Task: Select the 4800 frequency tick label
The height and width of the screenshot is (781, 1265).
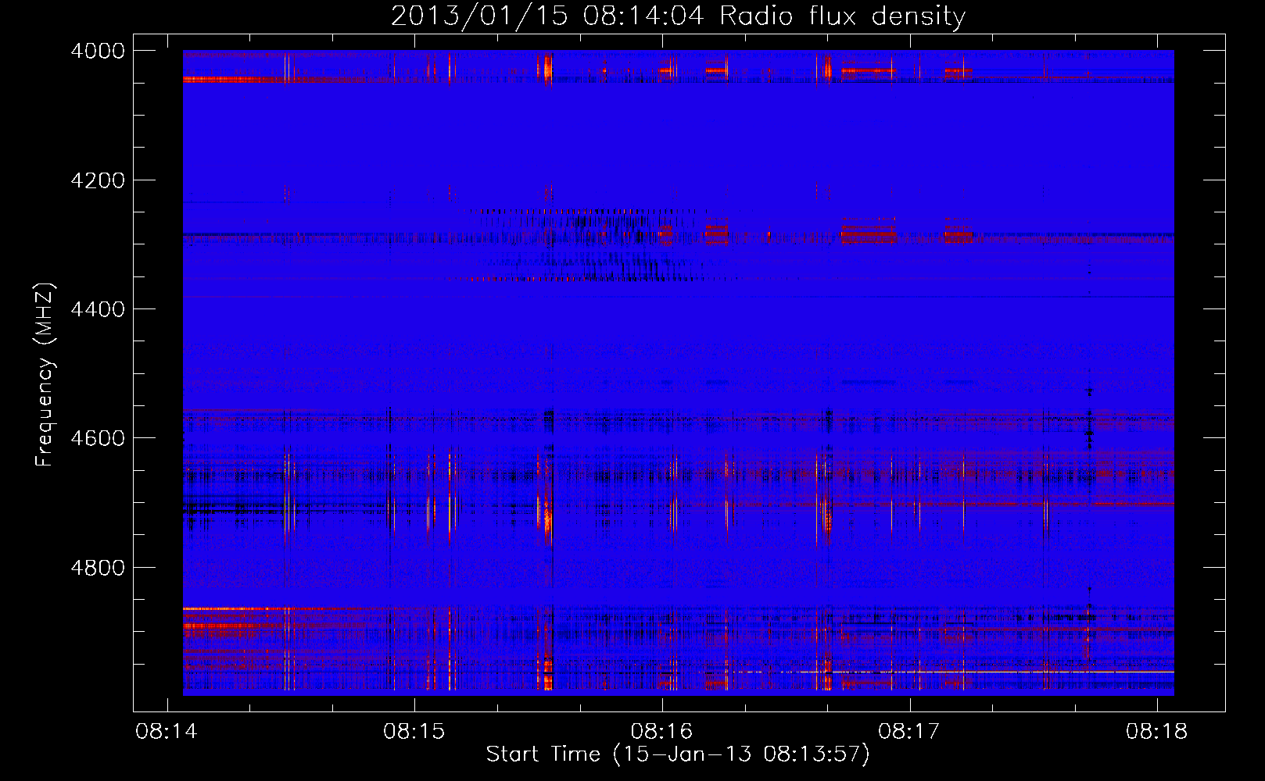Action: (98, 567)
